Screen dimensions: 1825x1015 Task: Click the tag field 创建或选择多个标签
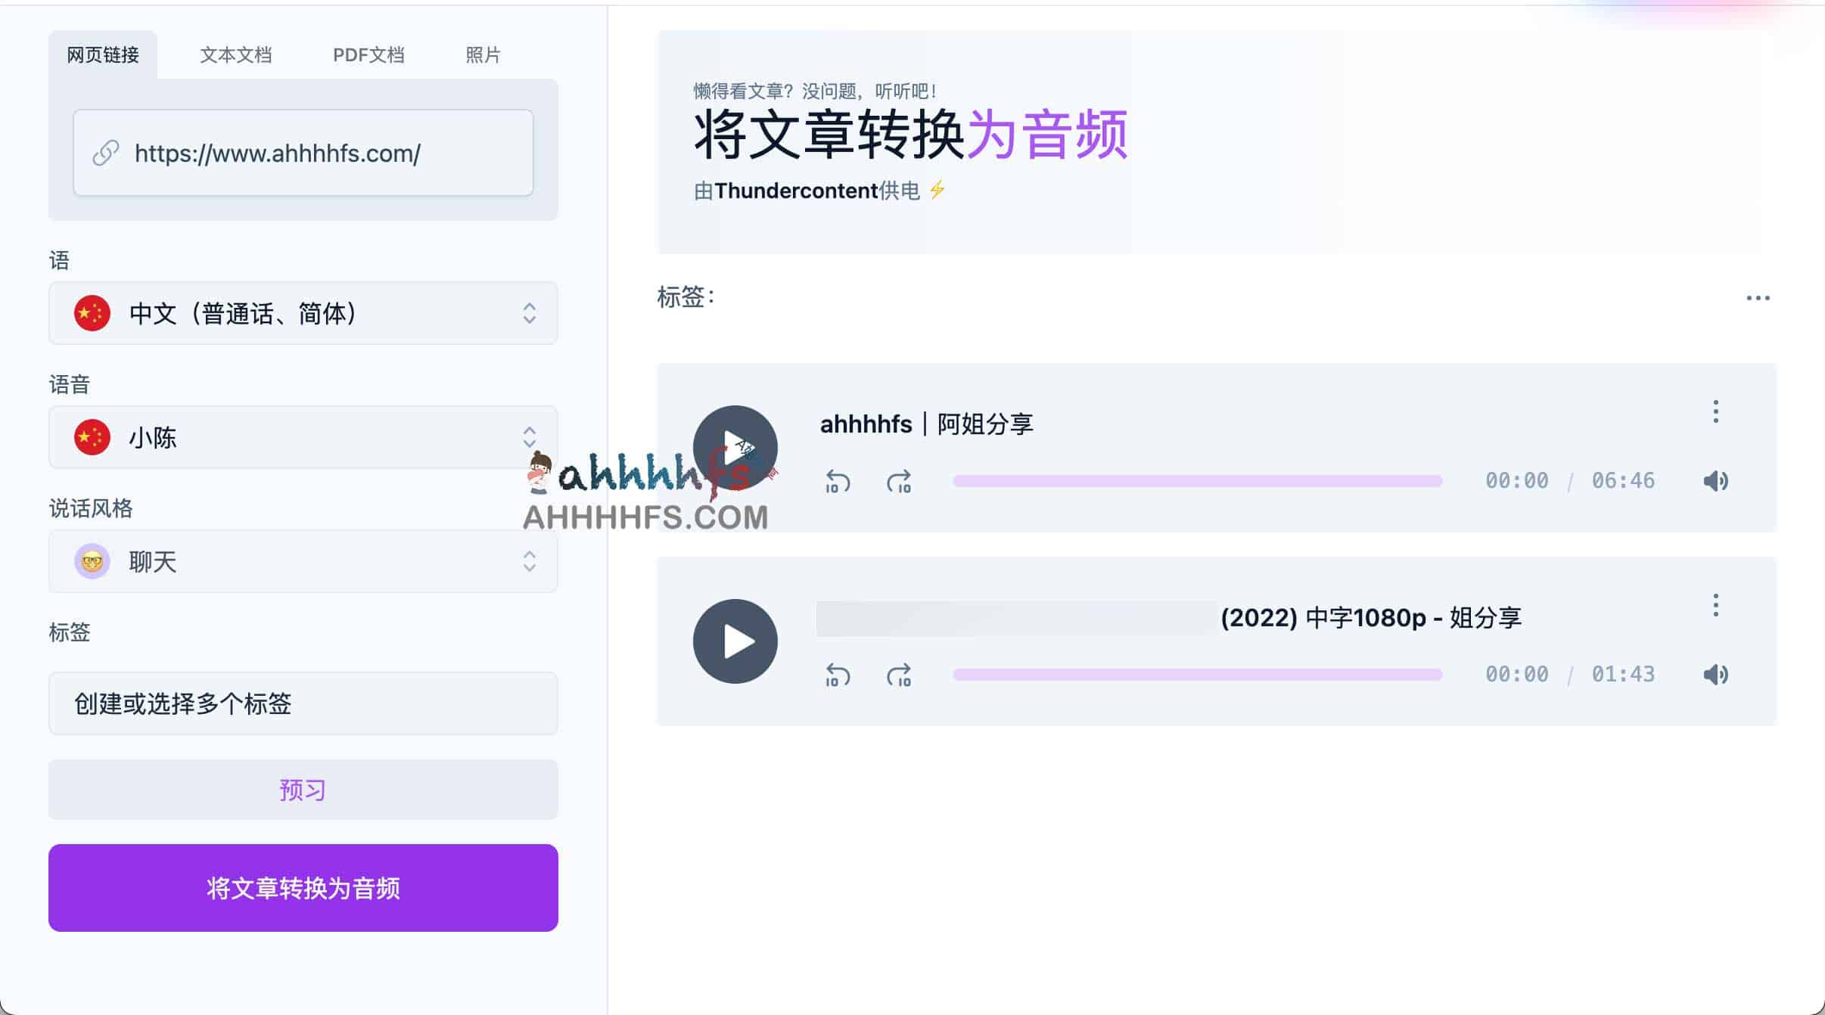(303, 703)
